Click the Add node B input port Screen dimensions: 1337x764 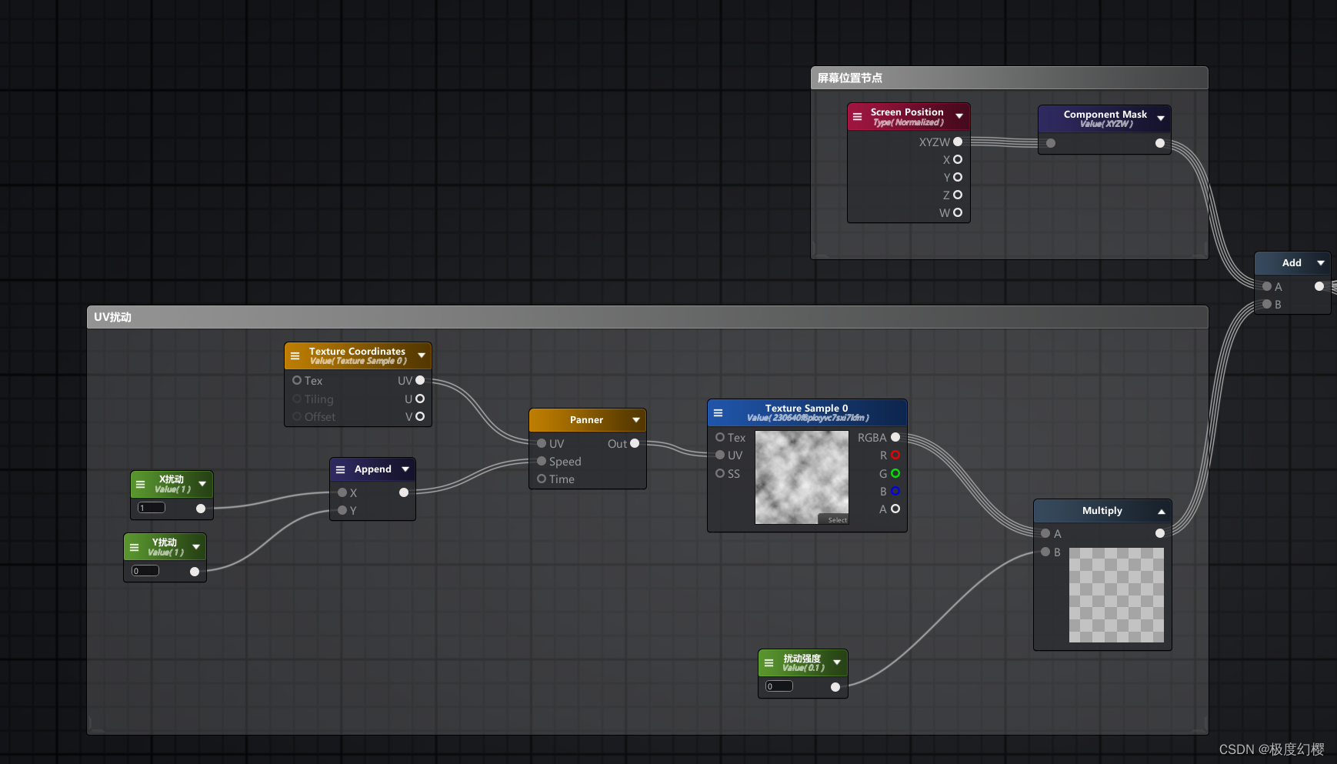tap(1267, 304)
